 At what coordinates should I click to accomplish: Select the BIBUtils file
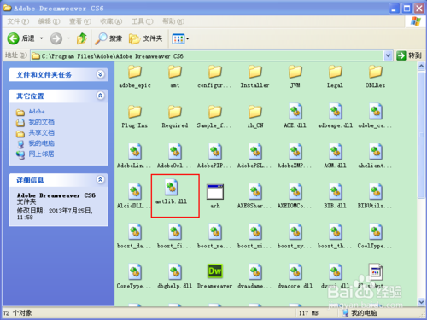[375, 196]
